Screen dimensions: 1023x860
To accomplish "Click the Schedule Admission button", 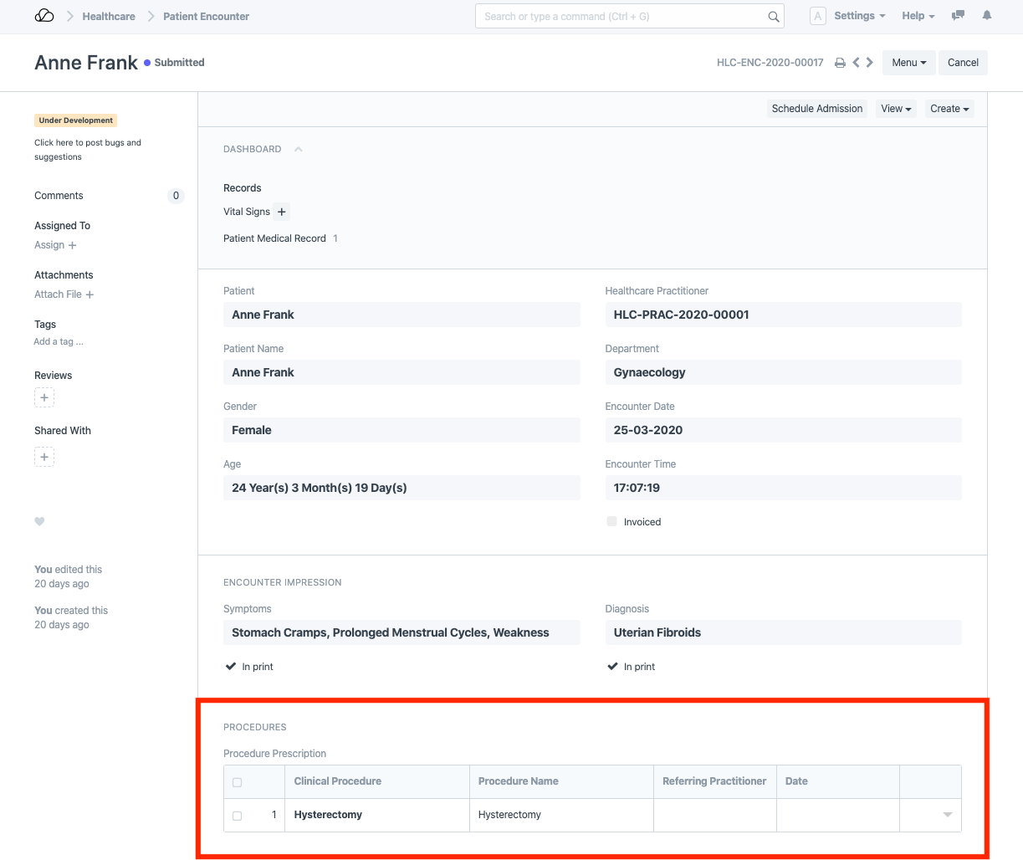I will click(x=816, y=109).
